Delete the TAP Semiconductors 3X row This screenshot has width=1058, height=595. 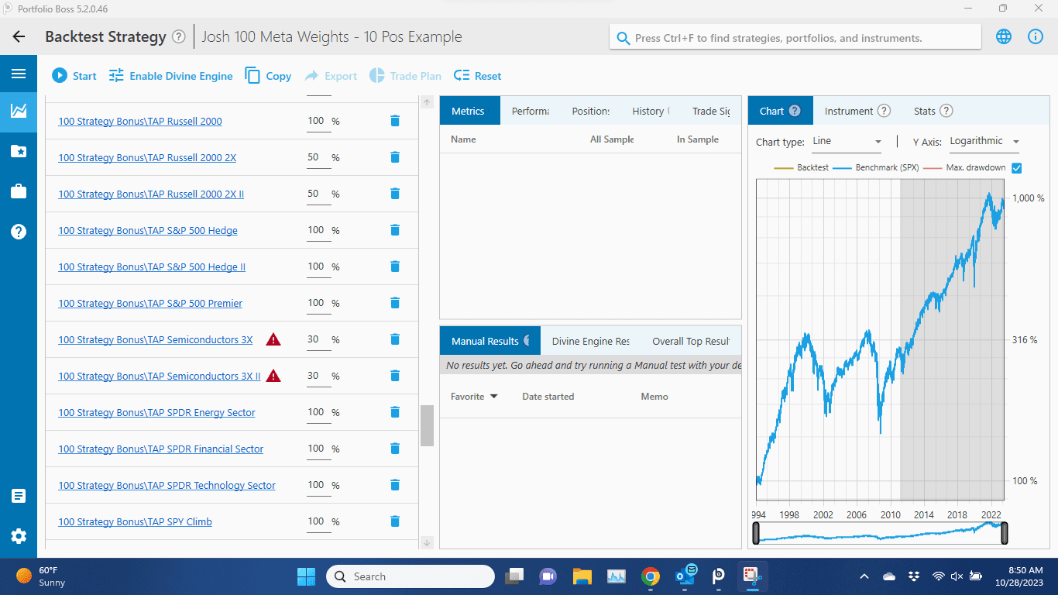[395, 339]
